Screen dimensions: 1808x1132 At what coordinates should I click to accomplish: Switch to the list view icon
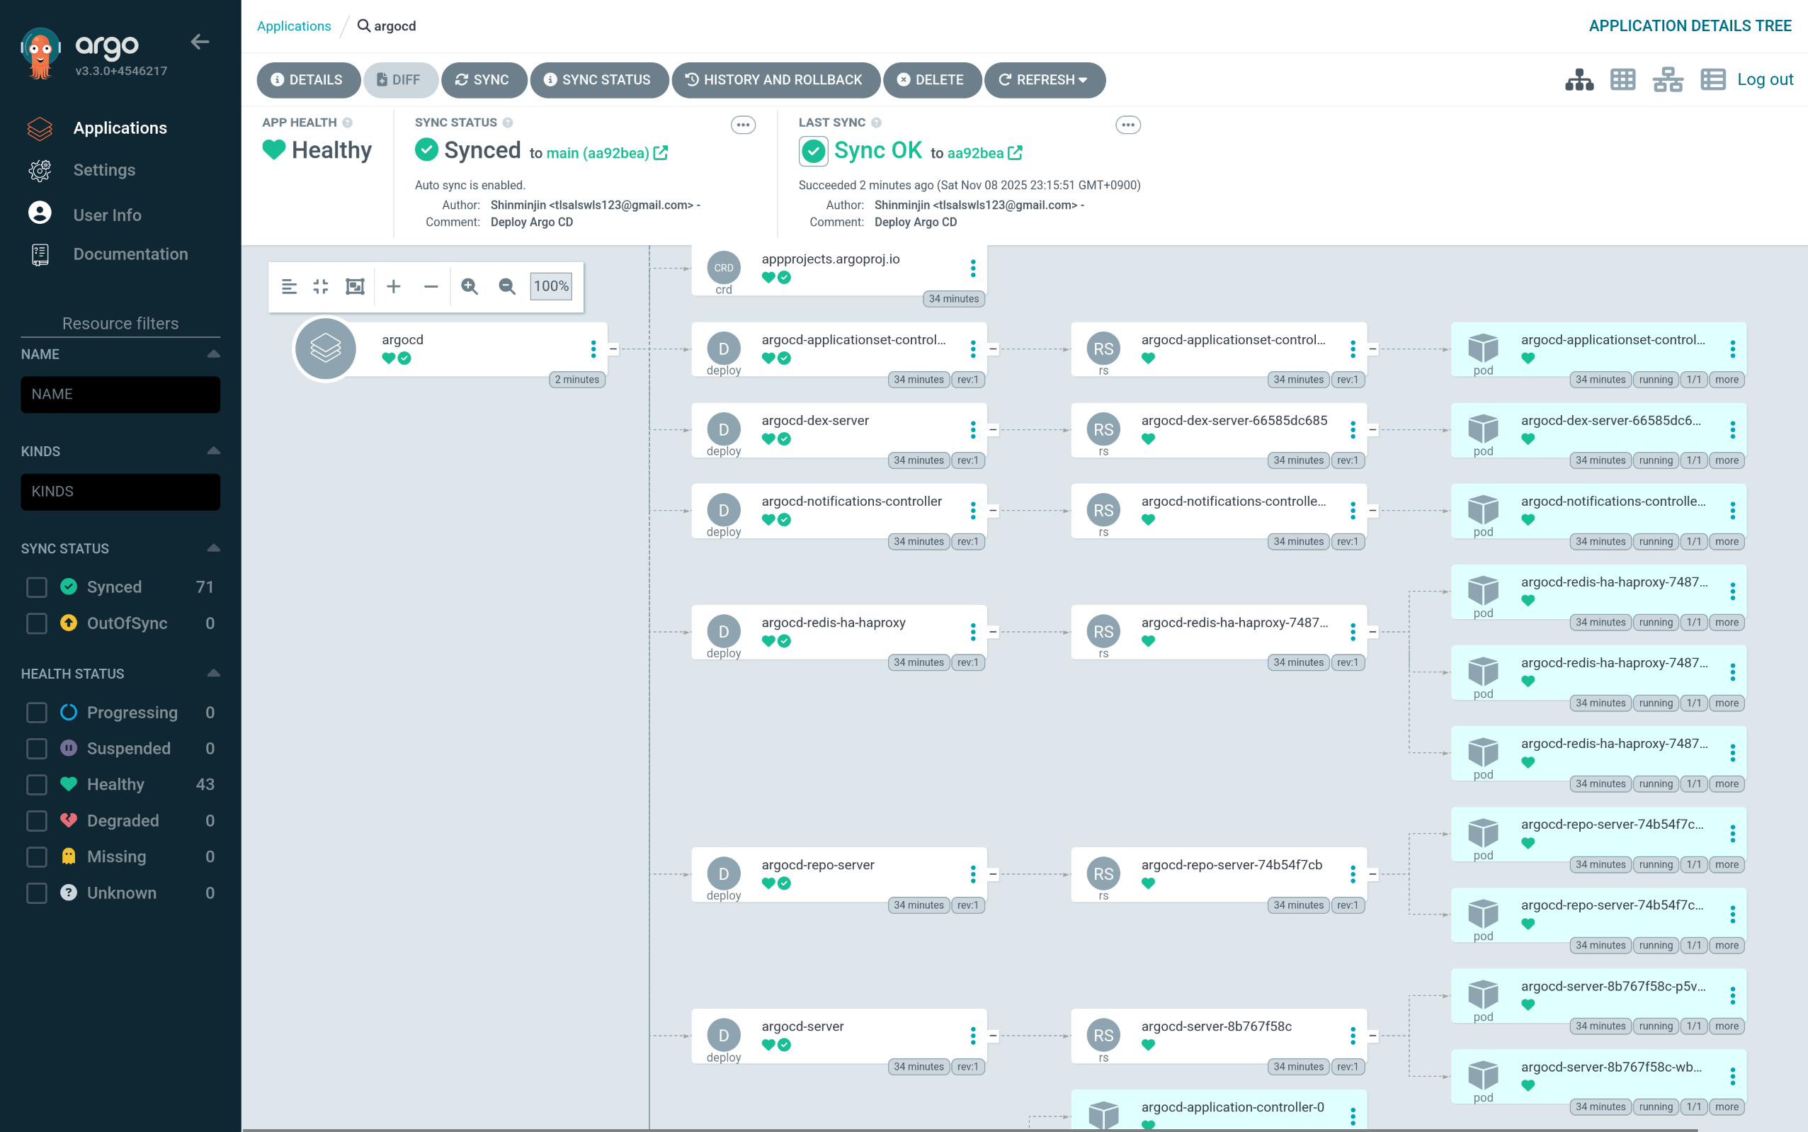[1712, 79]
